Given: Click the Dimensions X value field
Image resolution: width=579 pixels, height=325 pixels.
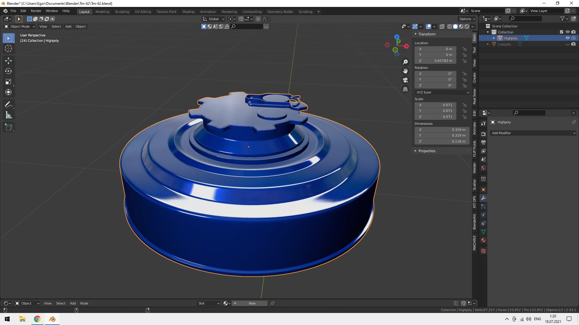Looking at the screenshot, I should click(x=442, y=130).
